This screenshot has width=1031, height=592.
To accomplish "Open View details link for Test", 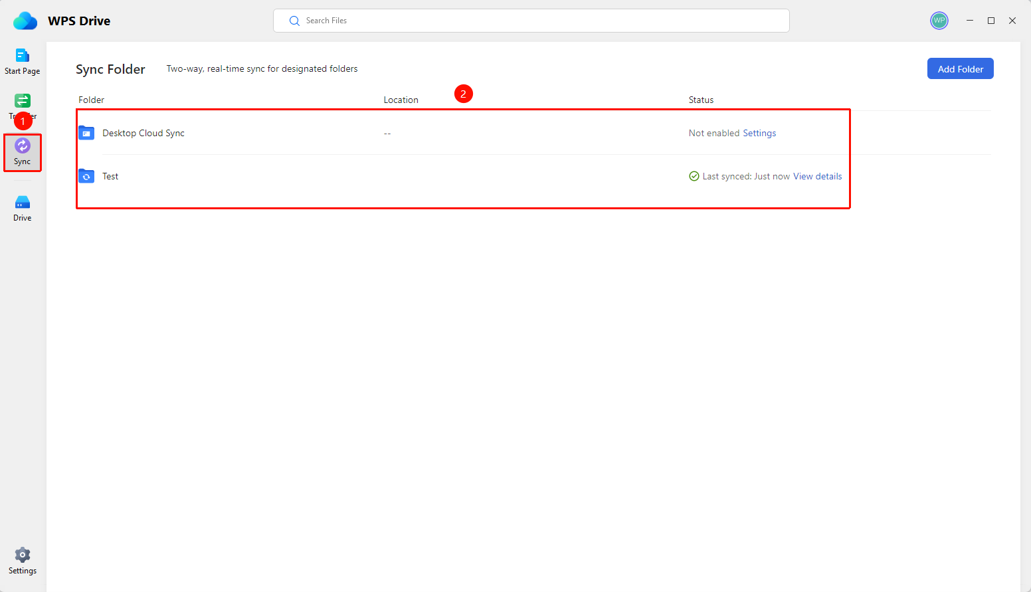I will tap(818, 176).
